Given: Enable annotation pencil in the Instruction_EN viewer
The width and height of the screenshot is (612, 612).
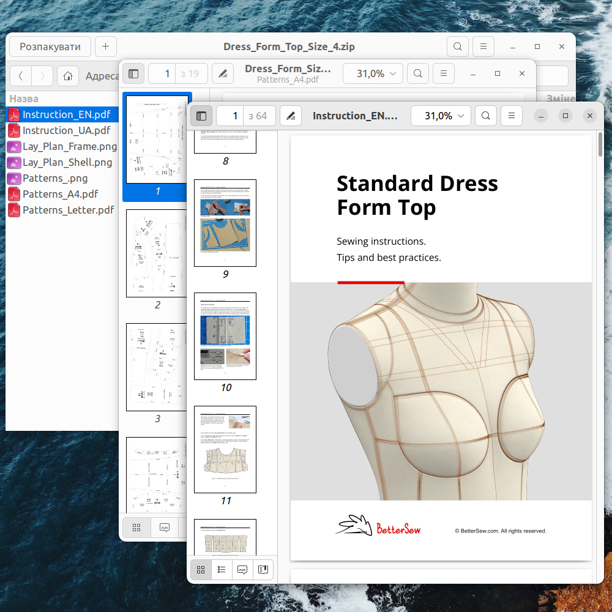Looking at the screenshot, I should pos(291,116).
